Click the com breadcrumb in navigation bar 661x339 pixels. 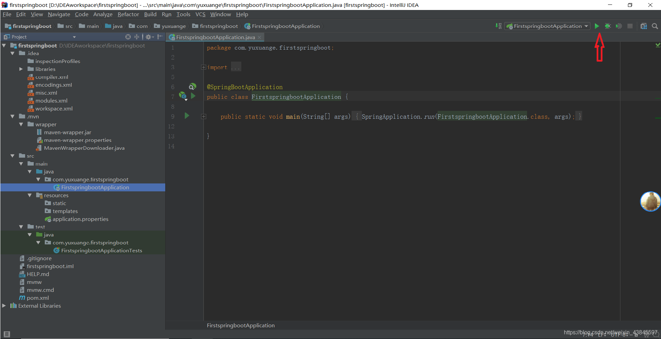(138, 26)
